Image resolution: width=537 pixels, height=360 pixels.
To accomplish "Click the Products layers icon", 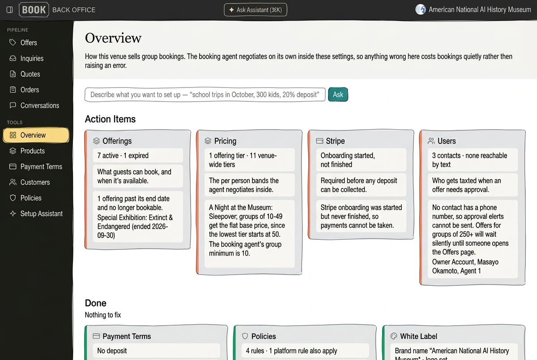I will pyautogui.click(x=13, y=151).
